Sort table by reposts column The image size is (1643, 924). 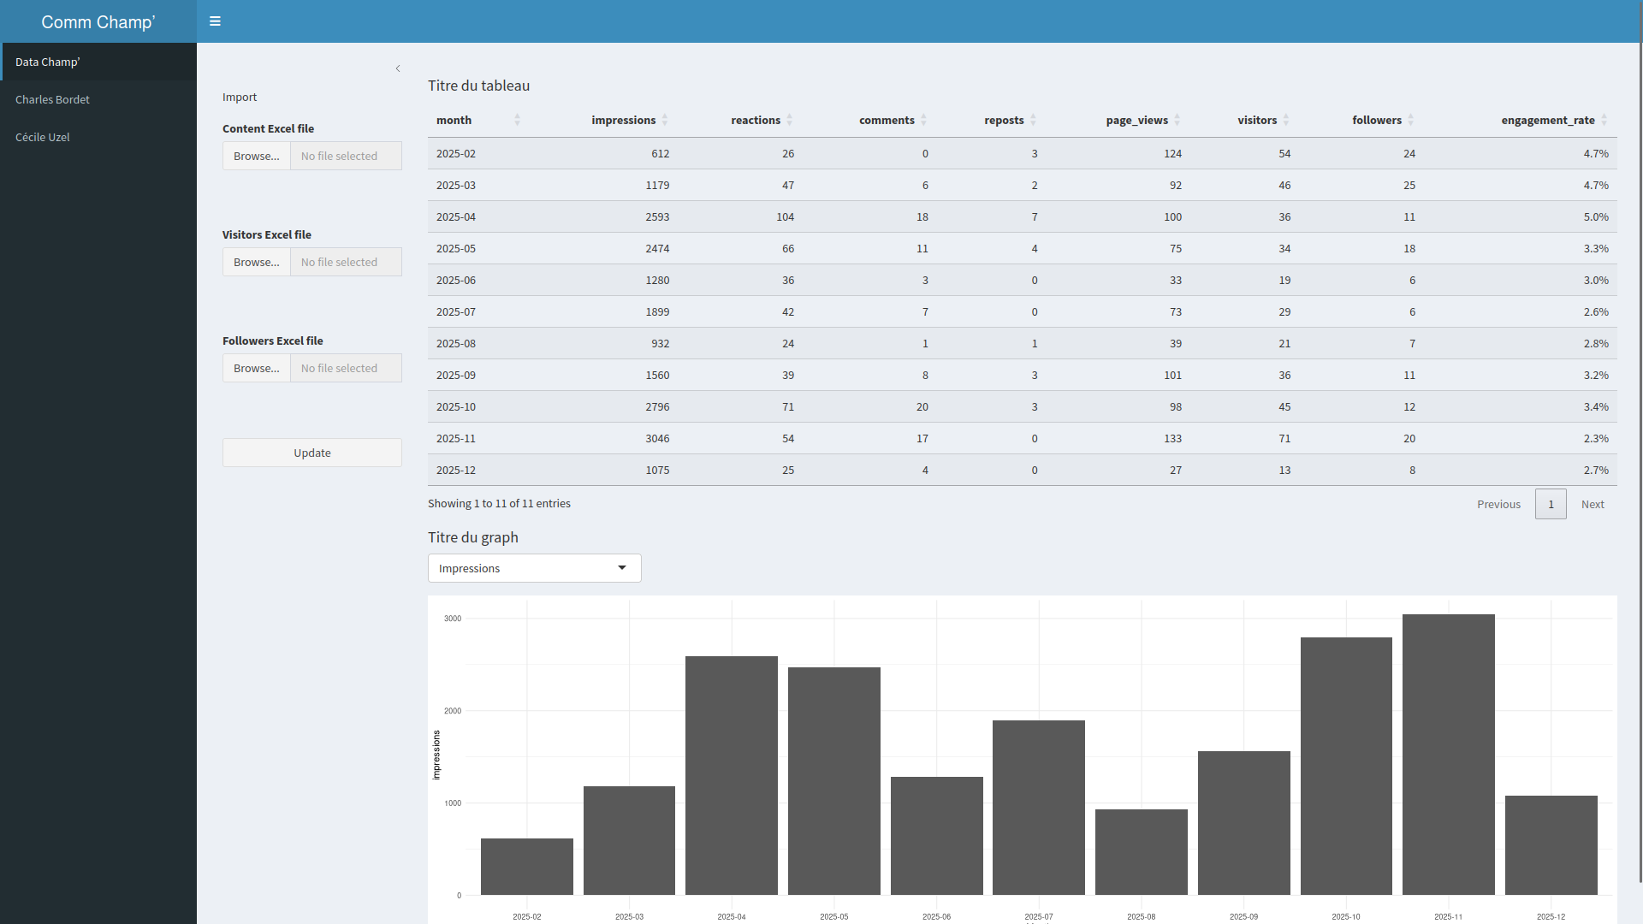(991, 120)
